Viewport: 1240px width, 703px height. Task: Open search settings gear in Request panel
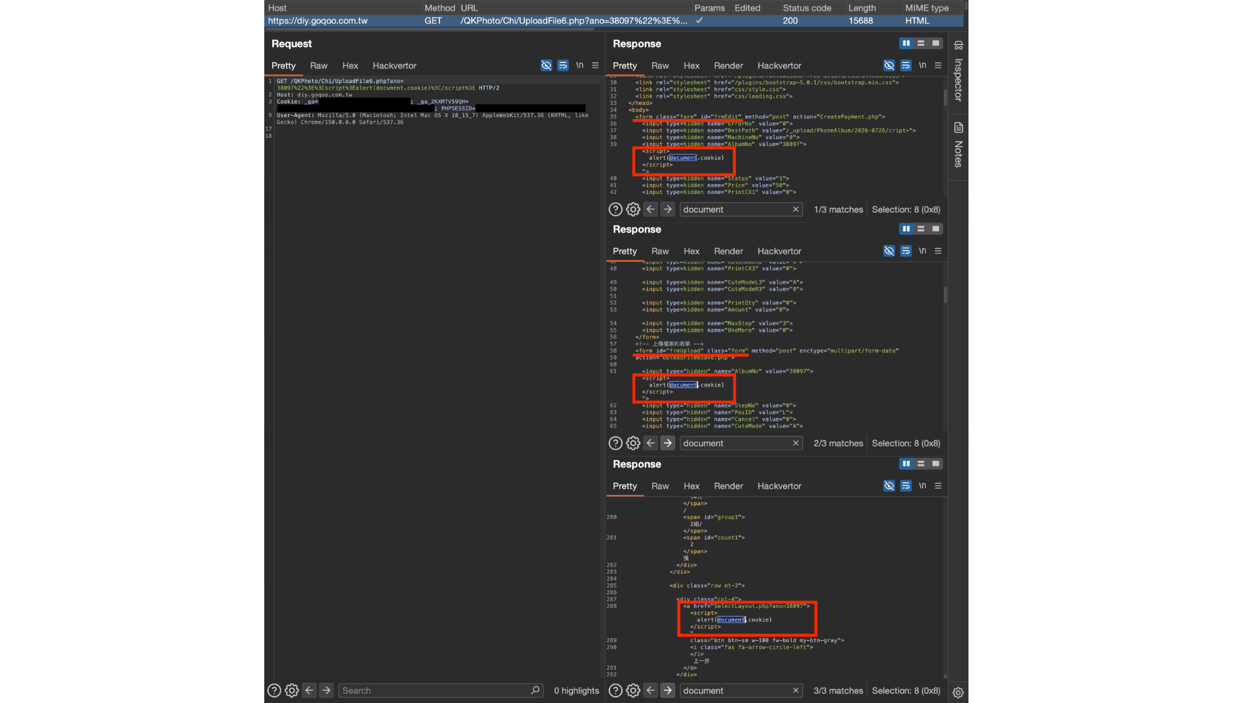(292, 690)
